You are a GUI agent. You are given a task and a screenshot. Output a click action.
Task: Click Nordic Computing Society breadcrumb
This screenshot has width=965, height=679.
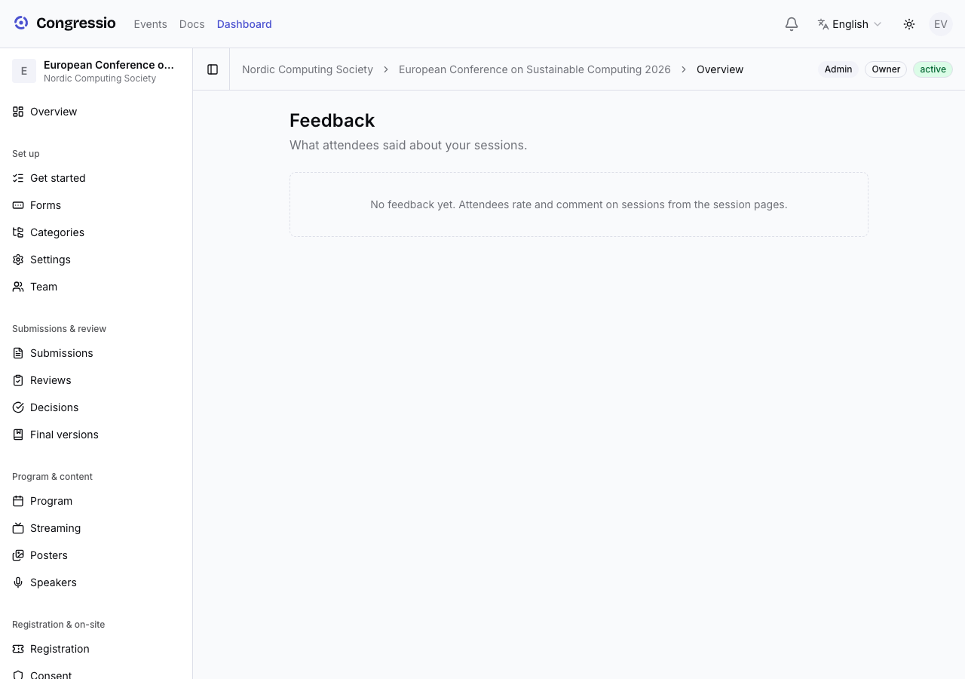click(308, 69)
